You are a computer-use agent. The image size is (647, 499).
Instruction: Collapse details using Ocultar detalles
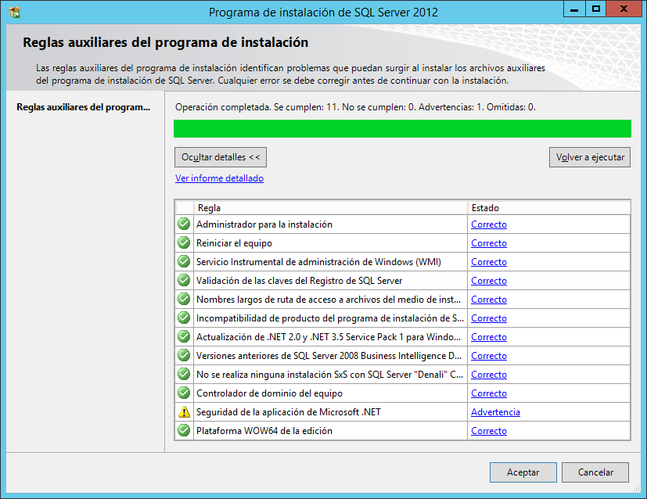pos(221,156)
